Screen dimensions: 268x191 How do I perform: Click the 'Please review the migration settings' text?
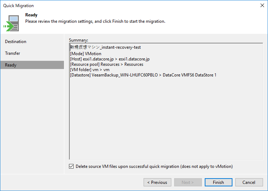(95, 21)
